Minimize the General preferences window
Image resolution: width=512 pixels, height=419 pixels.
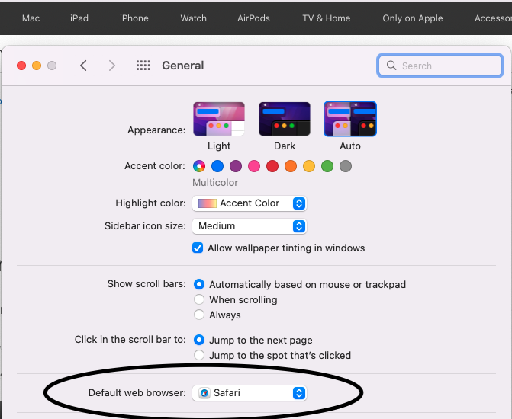coord(37,66)
